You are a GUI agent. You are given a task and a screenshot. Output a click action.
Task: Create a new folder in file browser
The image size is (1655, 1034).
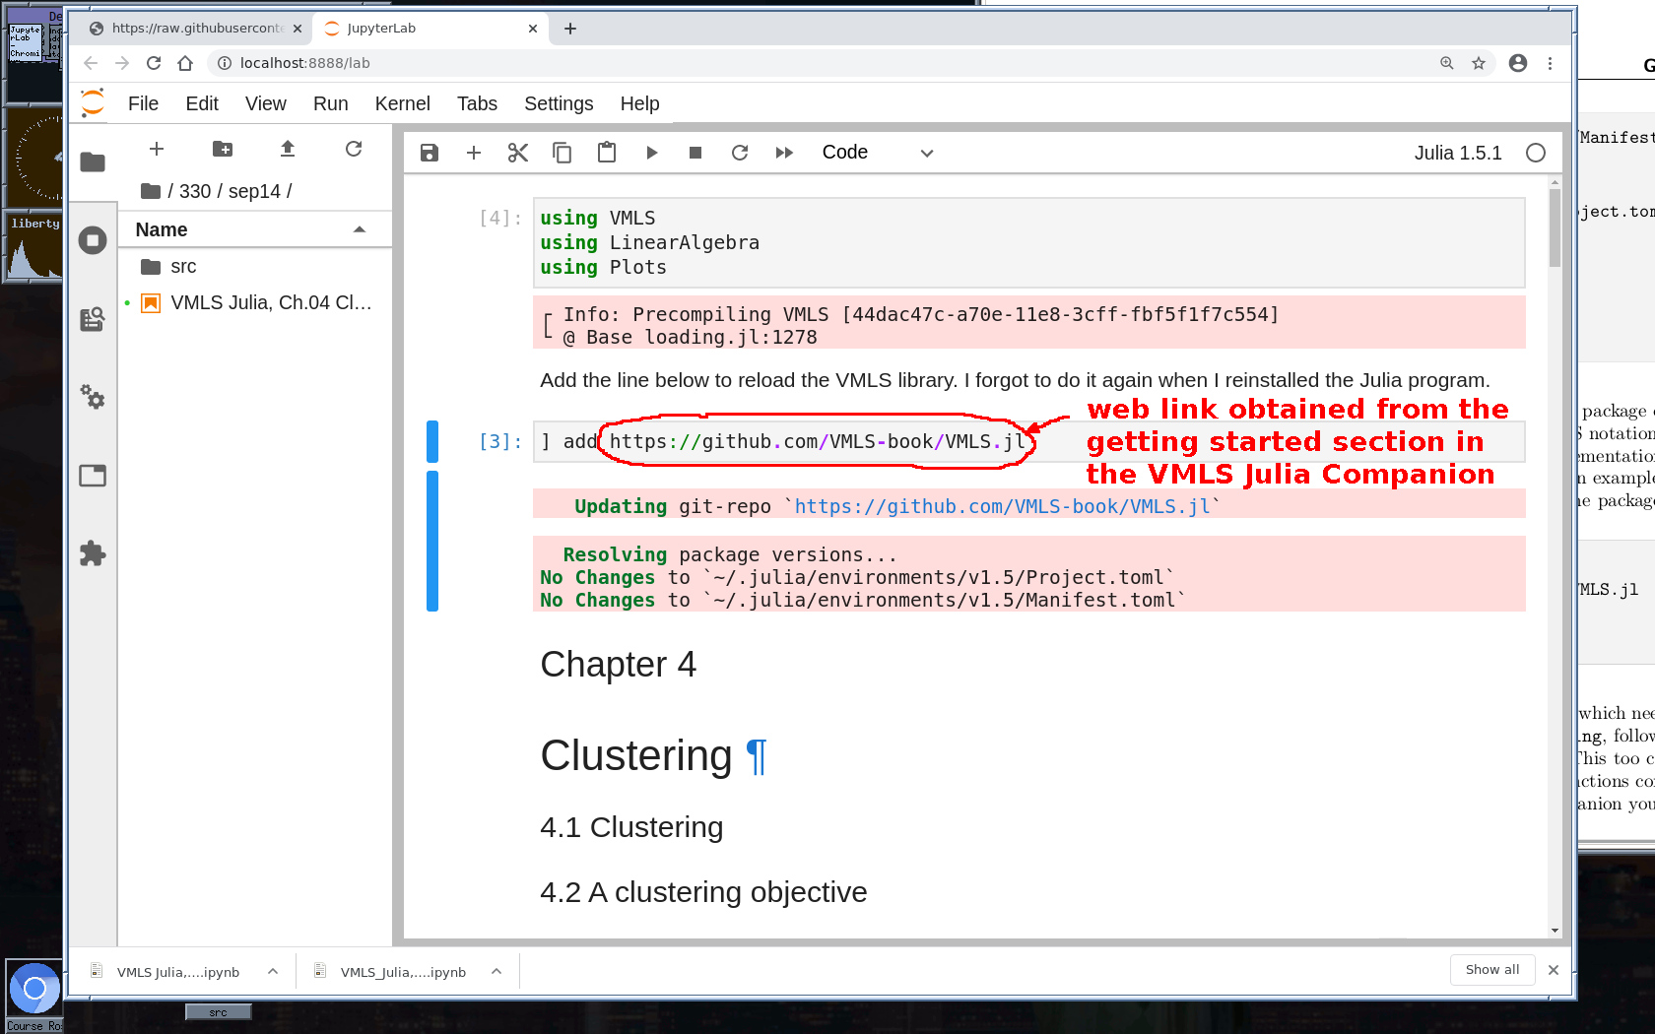click(223, 149)
